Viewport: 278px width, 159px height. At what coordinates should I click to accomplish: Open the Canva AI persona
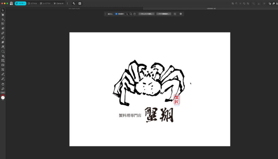[x=59, y=3]
